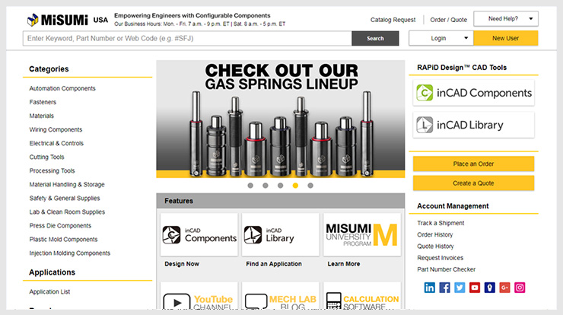Focus the keyword search input field
This screenshot has height=315, width=563.
pos(187,39)
